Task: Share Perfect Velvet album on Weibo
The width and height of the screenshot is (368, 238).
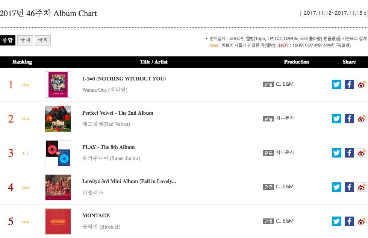Action: (x=362, y=118)
